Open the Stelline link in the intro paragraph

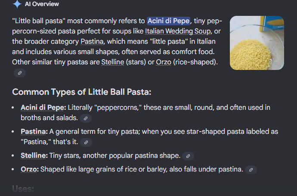(113, 62)
